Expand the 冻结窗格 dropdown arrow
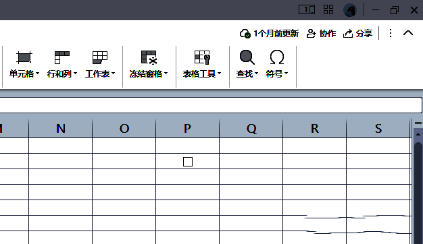This screenshot has width=423, height=244. (166, 73)
